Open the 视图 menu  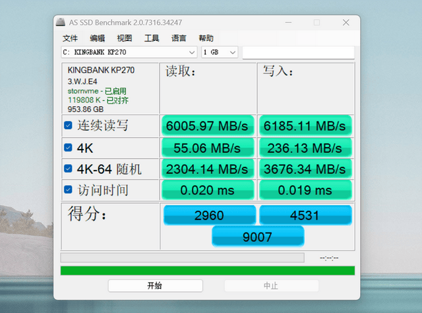(x=125, y=38)
